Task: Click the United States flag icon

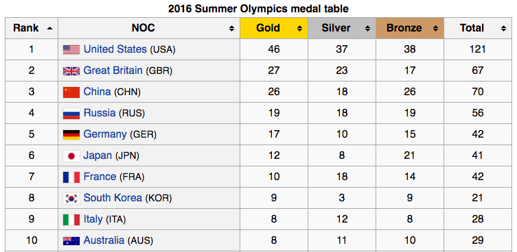Action: pos(71,50)
